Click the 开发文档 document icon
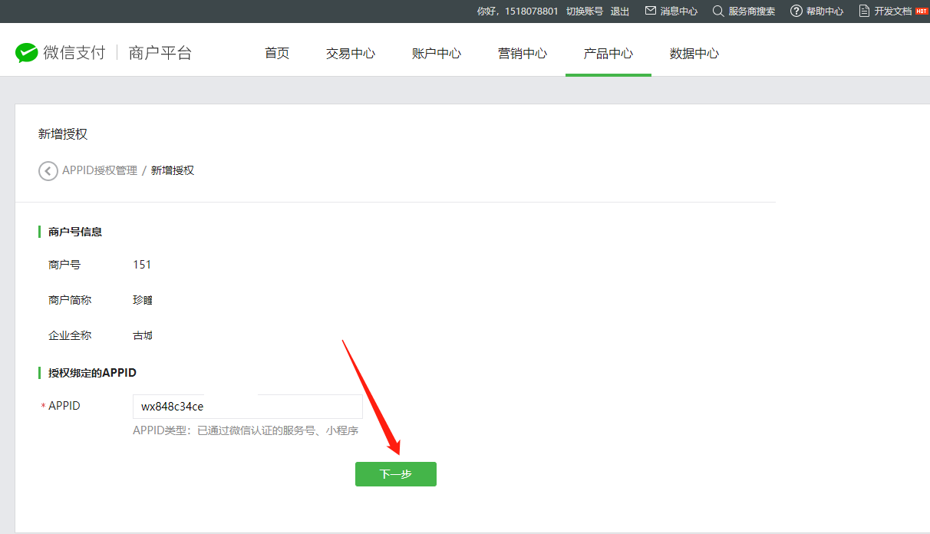The width and height of the screenshot is (930, 534). [x=865, y=11]
